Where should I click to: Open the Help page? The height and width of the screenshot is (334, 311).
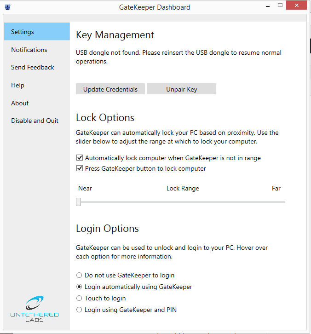tap(17, 85)
